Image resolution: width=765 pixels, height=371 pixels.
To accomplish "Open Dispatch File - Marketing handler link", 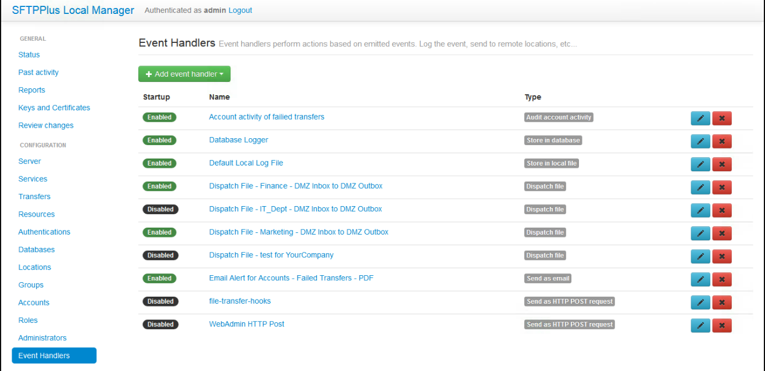I will pyautogui.click(x=298, y=232).
